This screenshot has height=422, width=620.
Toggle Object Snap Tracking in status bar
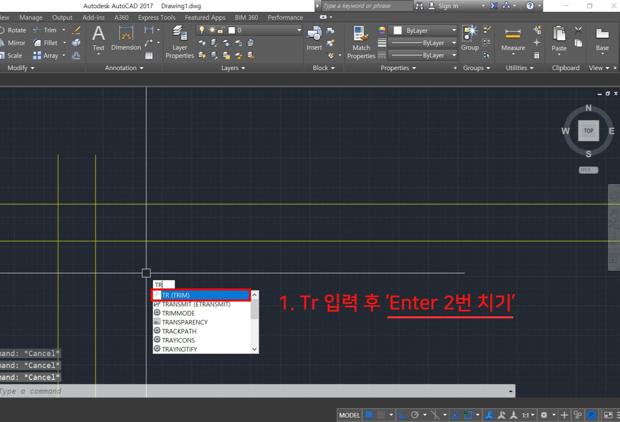[x=455, y=415]
